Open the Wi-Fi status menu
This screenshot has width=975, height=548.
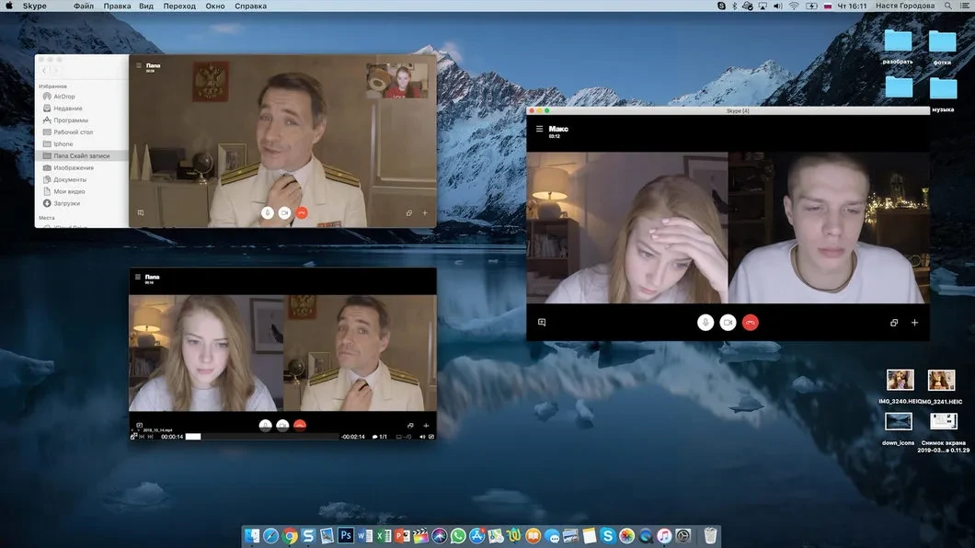(793, 6)
